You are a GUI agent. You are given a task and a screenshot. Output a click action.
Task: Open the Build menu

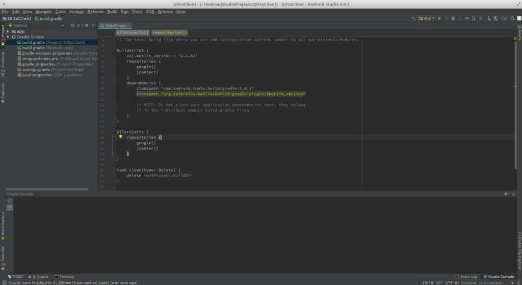tap(112, 12)
